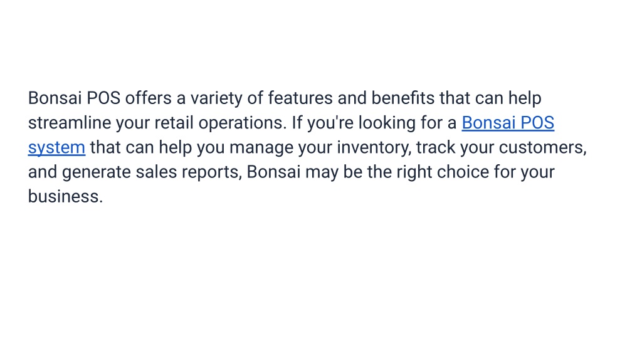
Task: Click the underlined word 'system' link
Action: click(x=56, y=148)
